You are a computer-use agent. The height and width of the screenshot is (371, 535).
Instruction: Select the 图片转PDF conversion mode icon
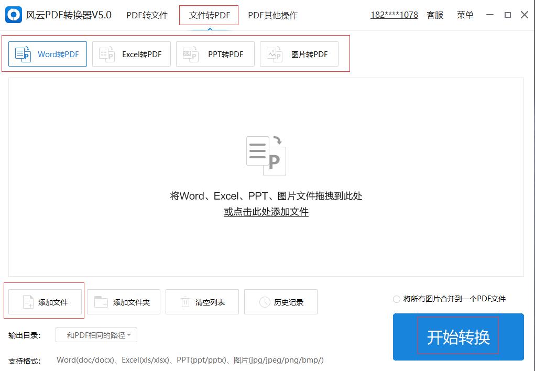coord(274,53)
